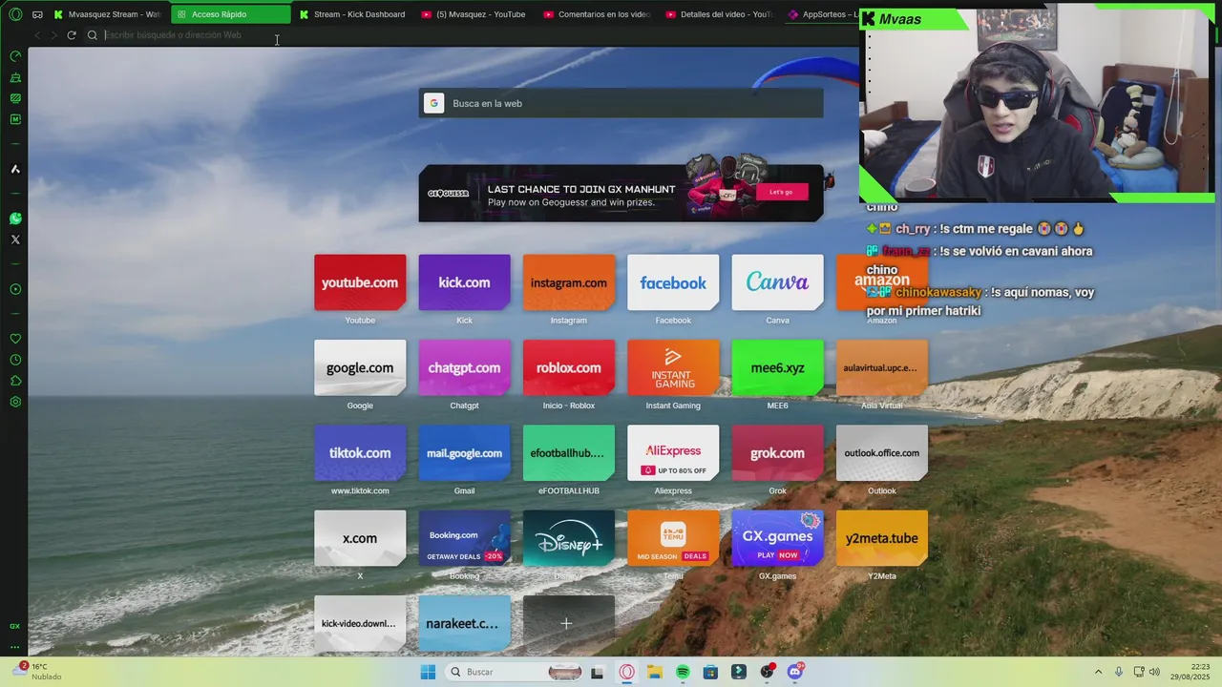Open the youtube.com speed dial tile
This screenshot has width=1222, height=687.
pyautogui.click(x=360, y=282)
